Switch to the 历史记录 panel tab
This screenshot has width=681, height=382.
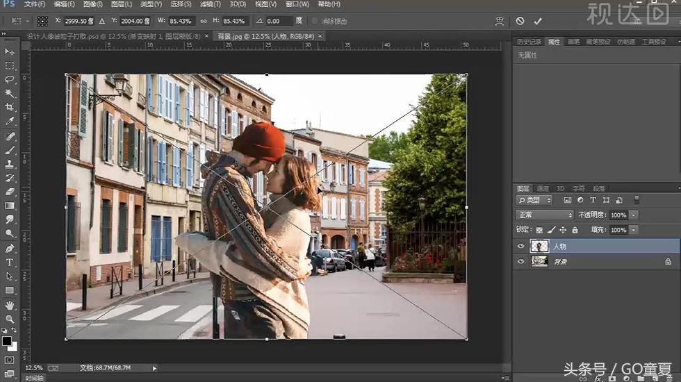[x=529, y=42]
